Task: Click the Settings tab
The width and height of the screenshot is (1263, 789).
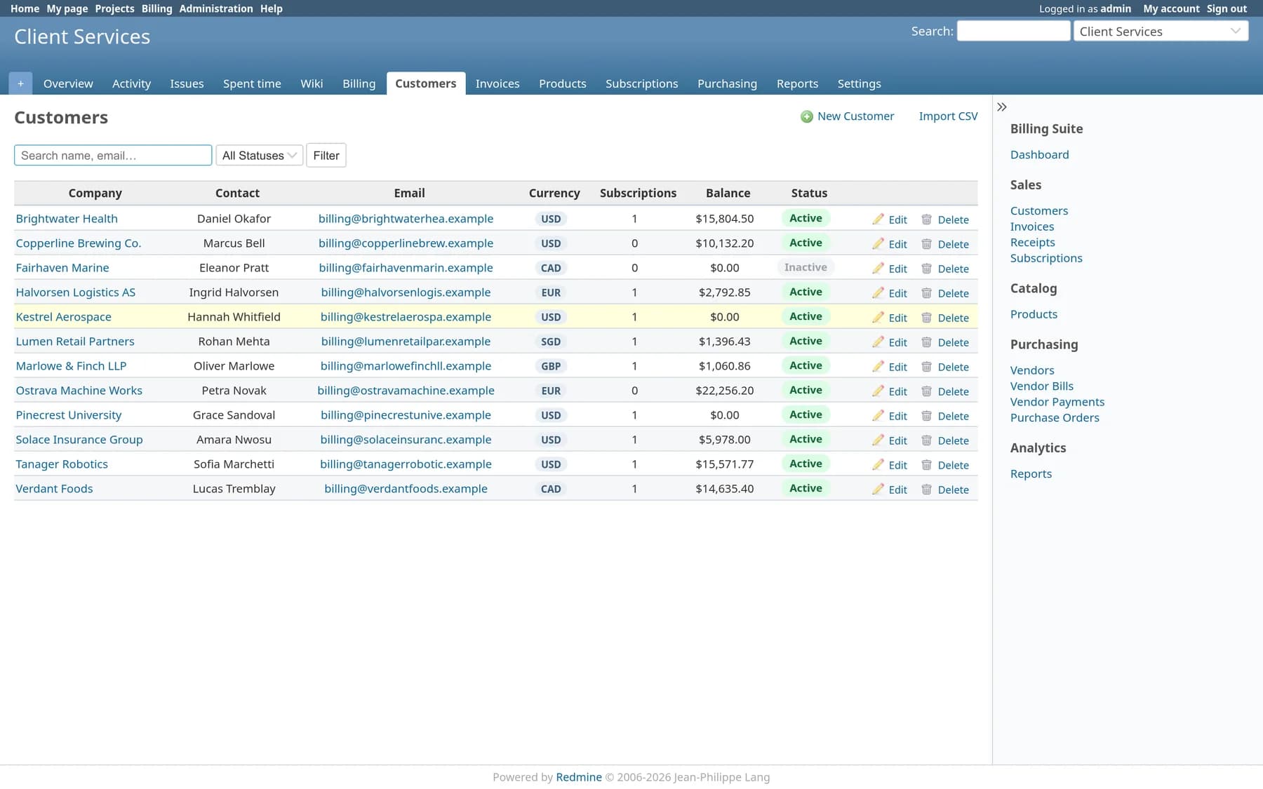Action: pyautogui.click(x=859, y=83)
